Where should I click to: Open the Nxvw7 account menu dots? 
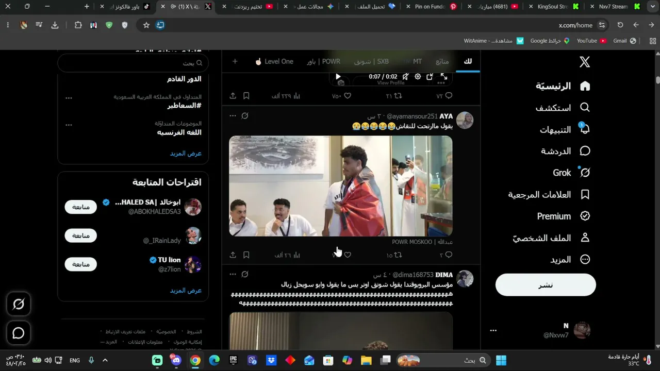[x=493, y=330]
